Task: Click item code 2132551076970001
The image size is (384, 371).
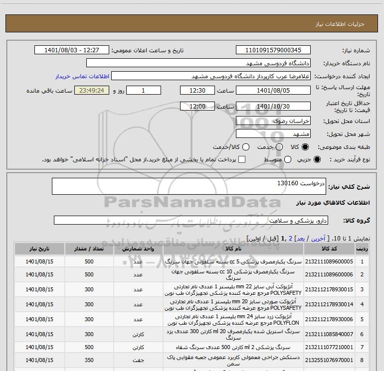Action: pyautogui.click(x=329, y=360)
